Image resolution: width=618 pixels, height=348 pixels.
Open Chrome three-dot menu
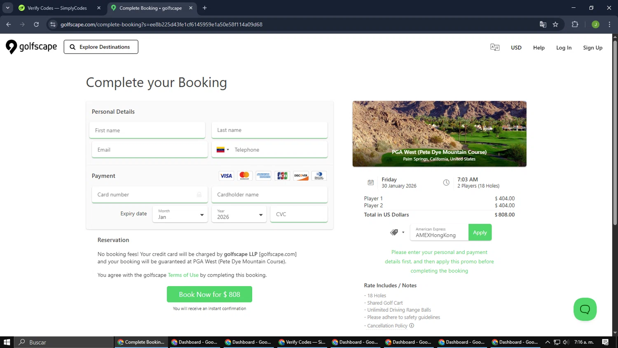(x=609, y=24)
